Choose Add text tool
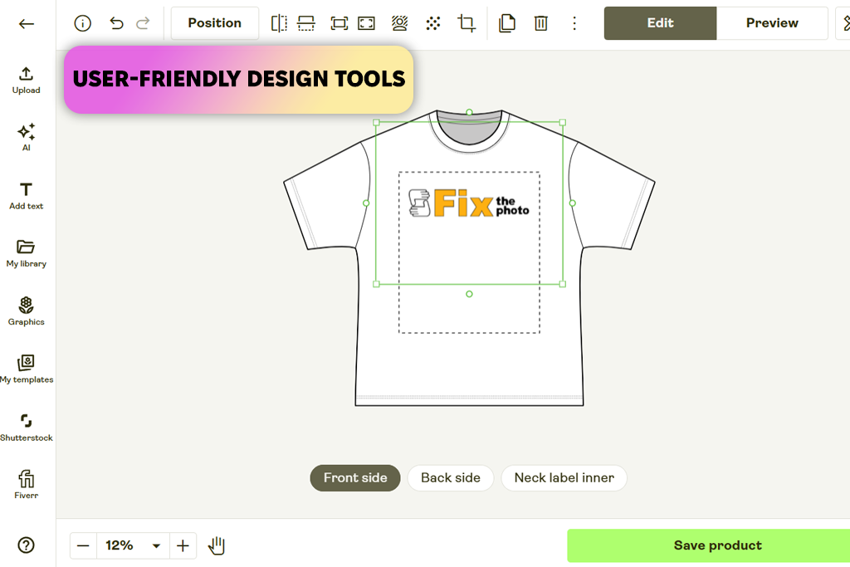 pyautogui.click(x=26, y=196)
